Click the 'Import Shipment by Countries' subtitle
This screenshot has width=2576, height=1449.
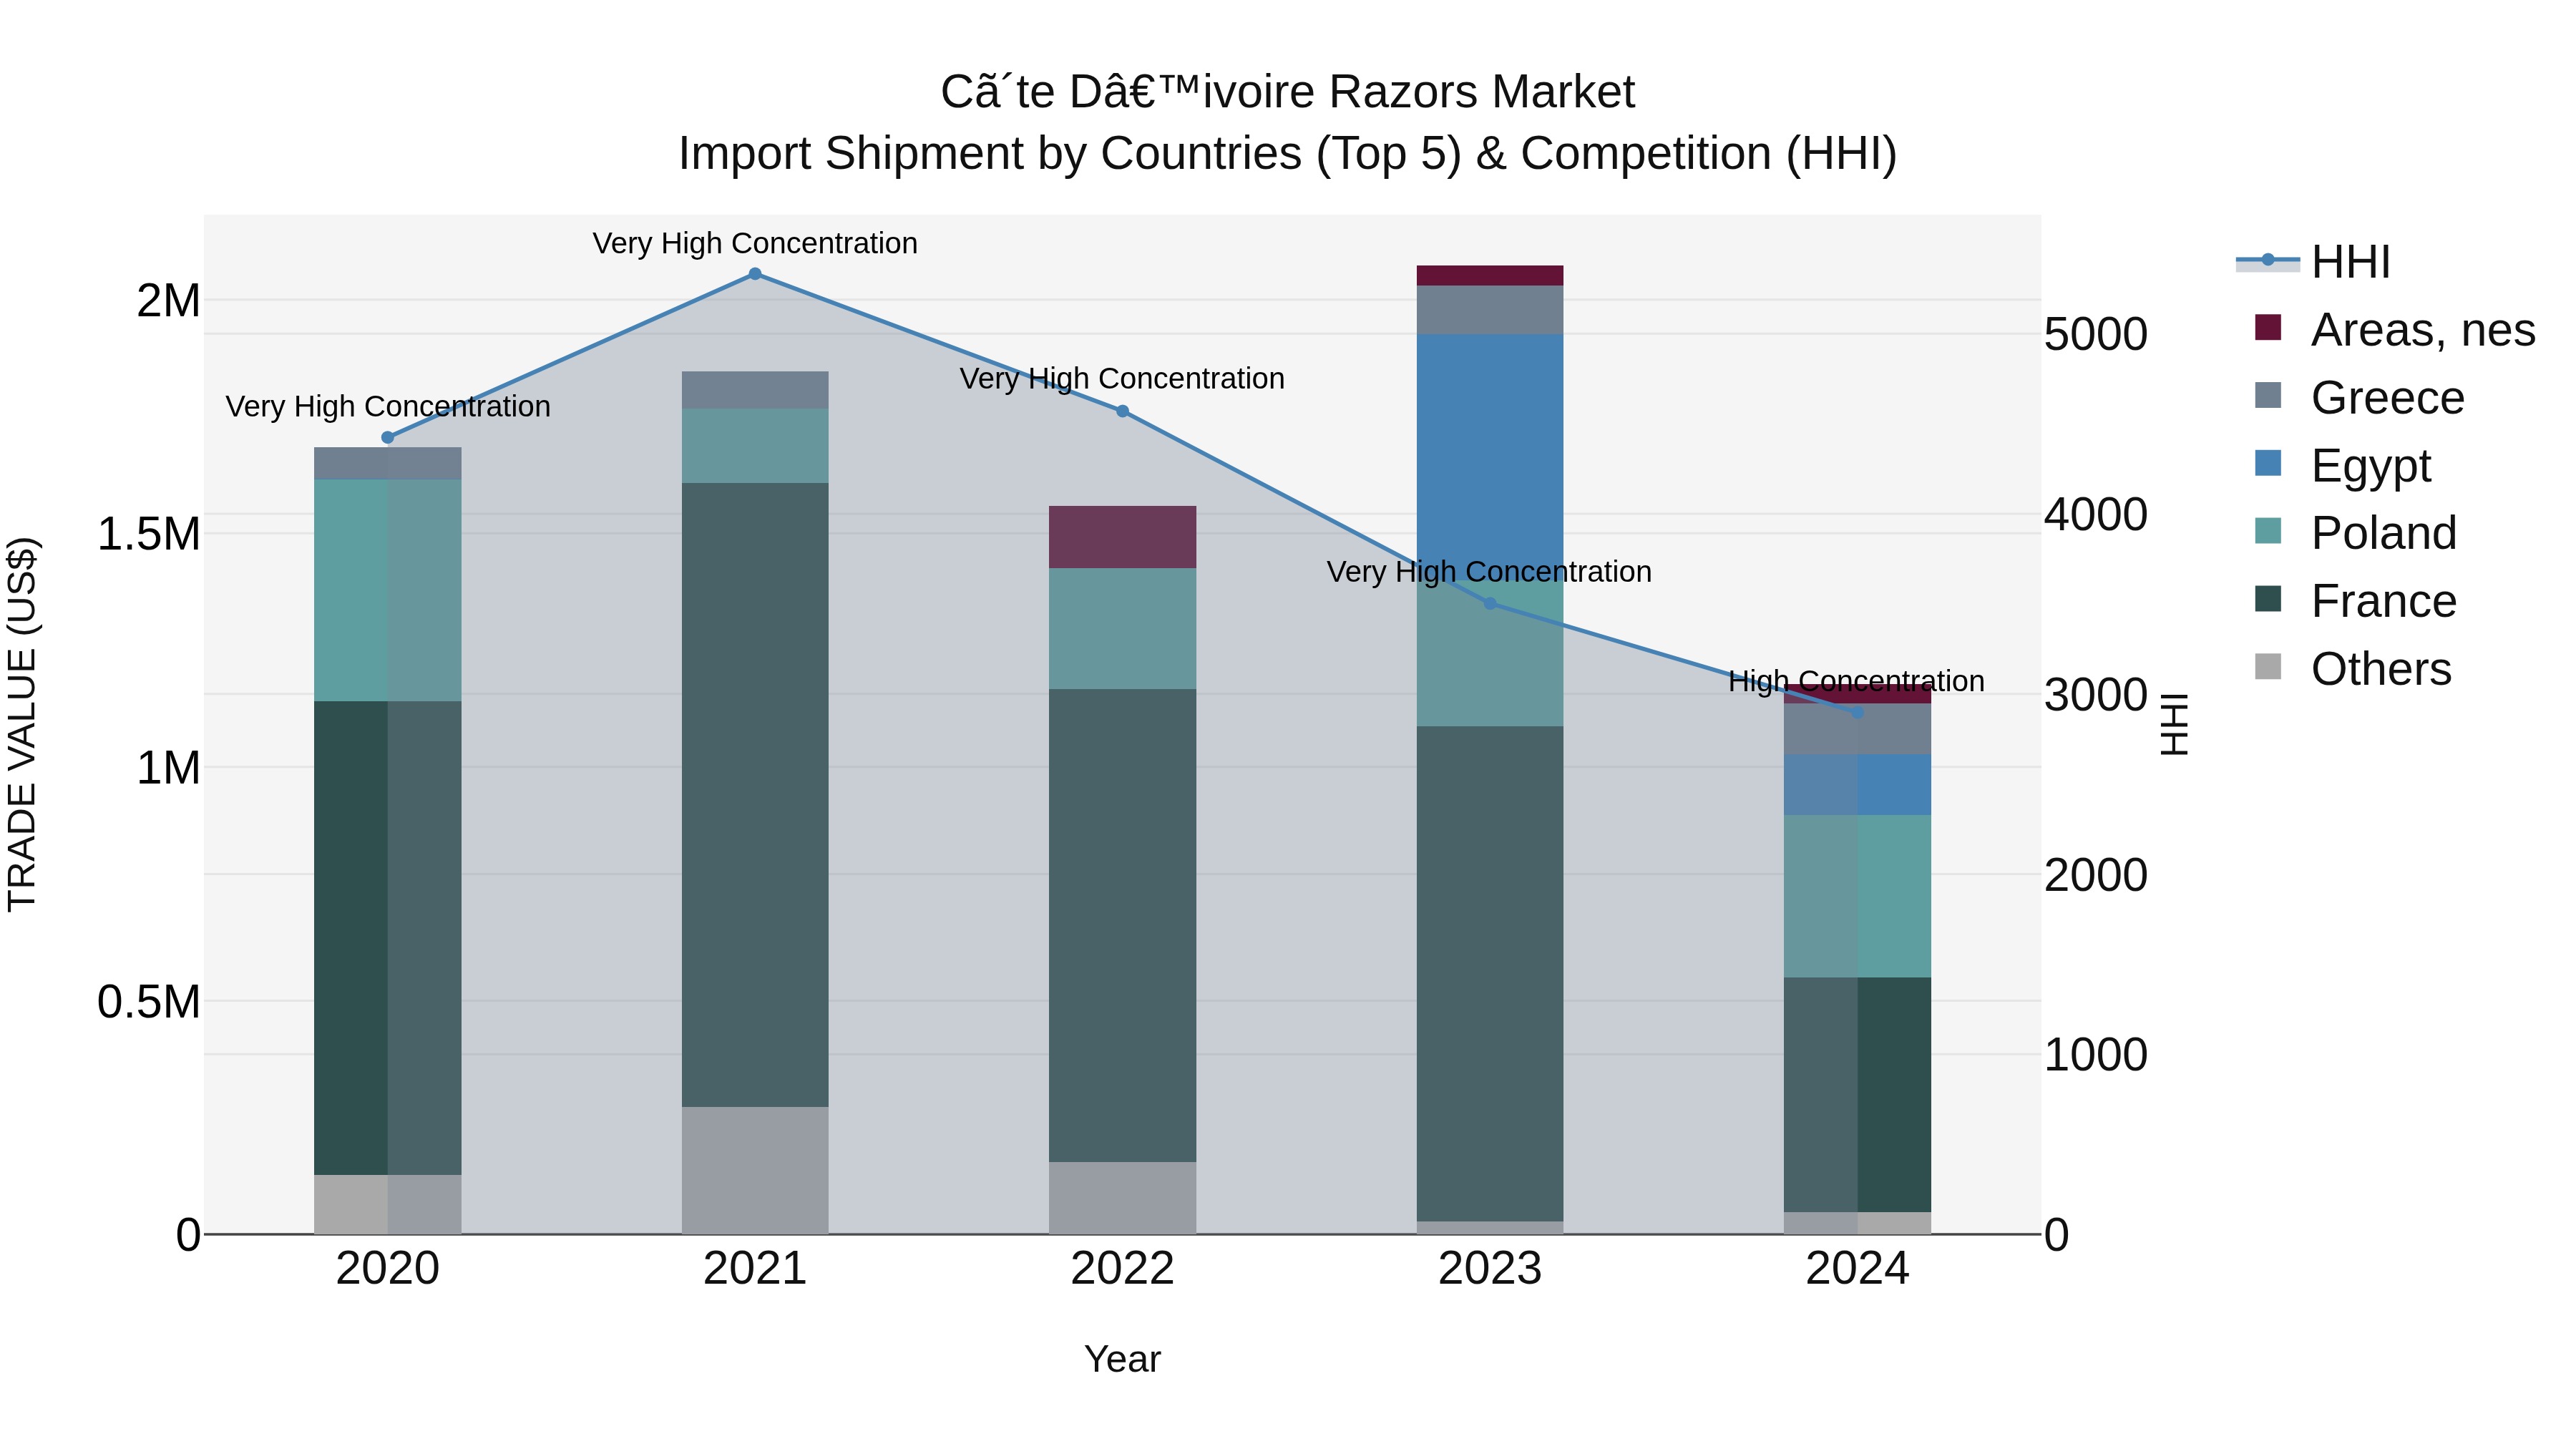pos(1288,154)
